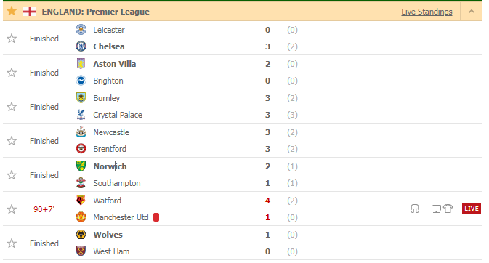Screen dimensions: 489x263
Task: Toggle favorite star for Premier League
Action: coord(12,11)
